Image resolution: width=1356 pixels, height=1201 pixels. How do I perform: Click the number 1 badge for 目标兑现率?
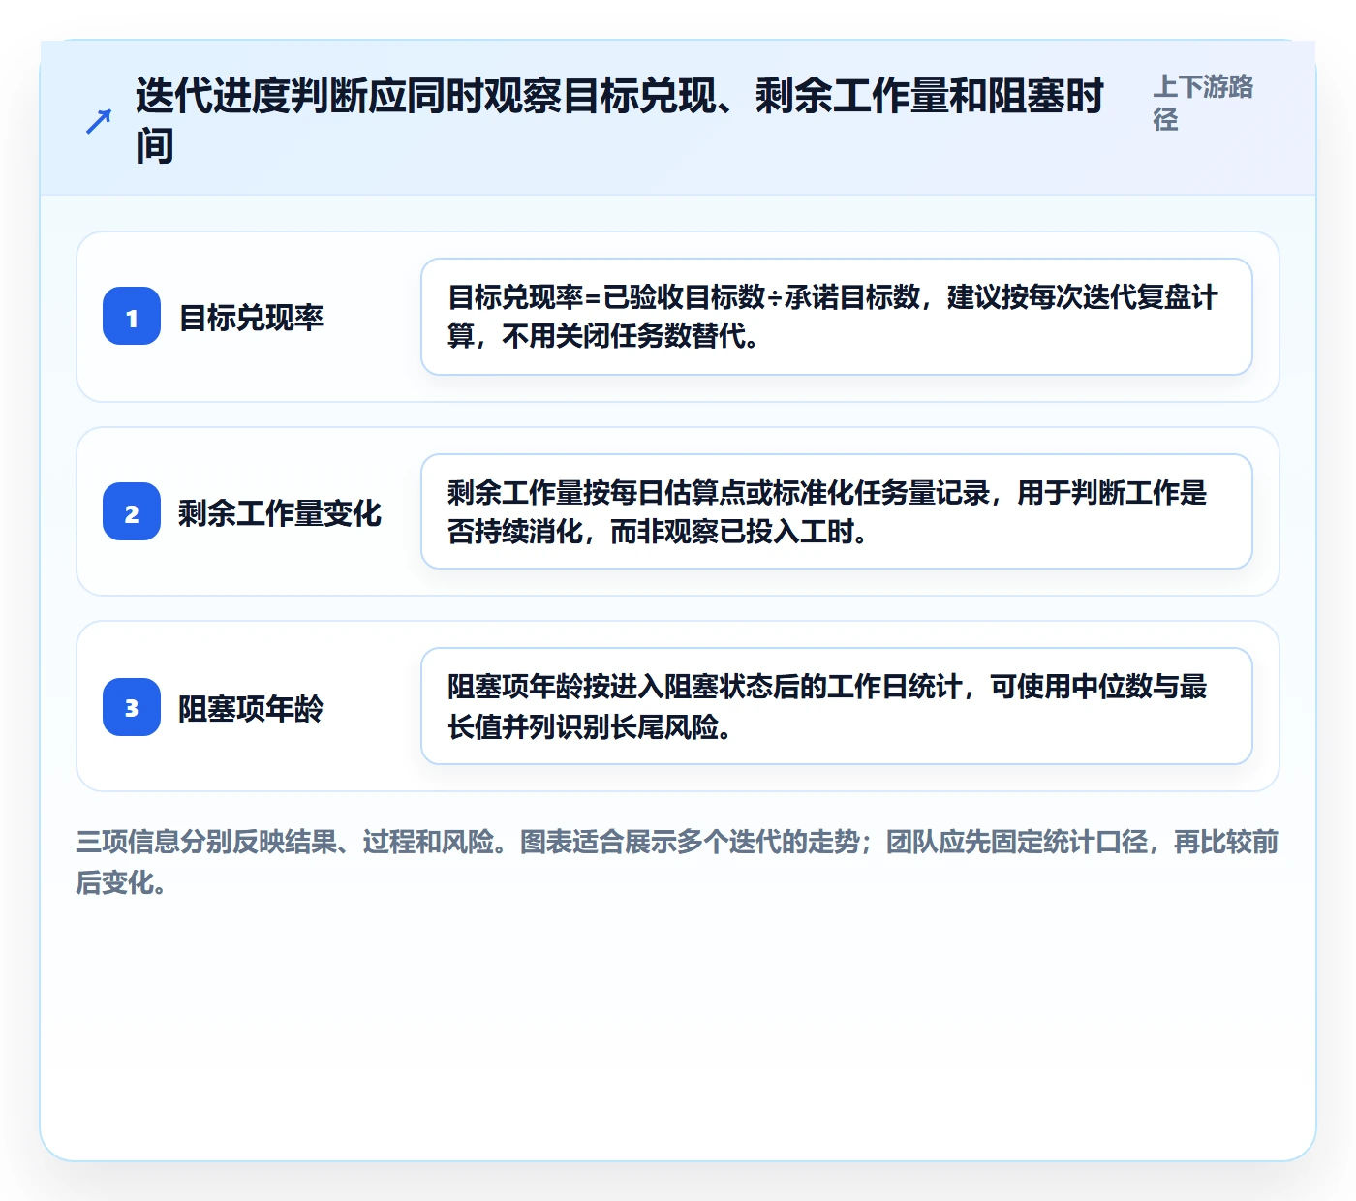(132, 317)
